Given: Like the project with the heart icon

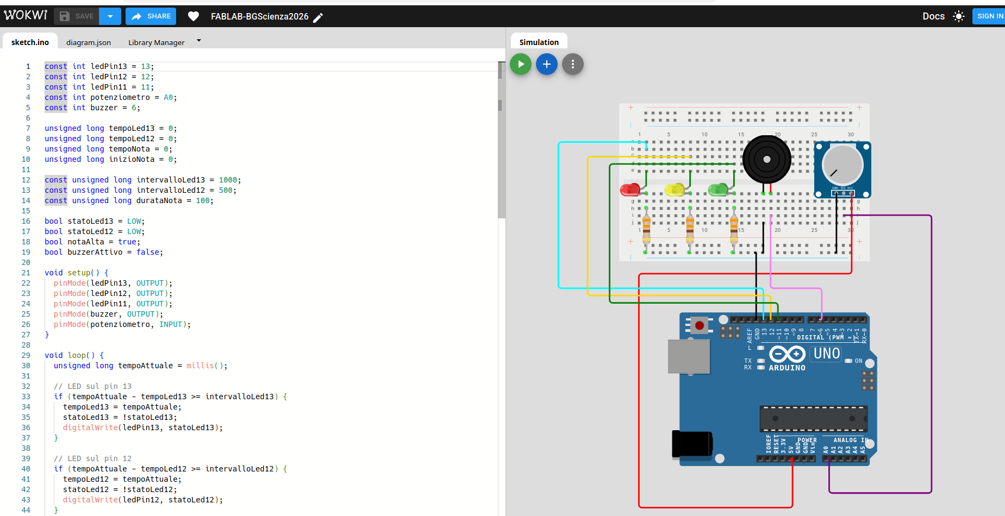Looking at the screenshot, I should tap(193, 16).
